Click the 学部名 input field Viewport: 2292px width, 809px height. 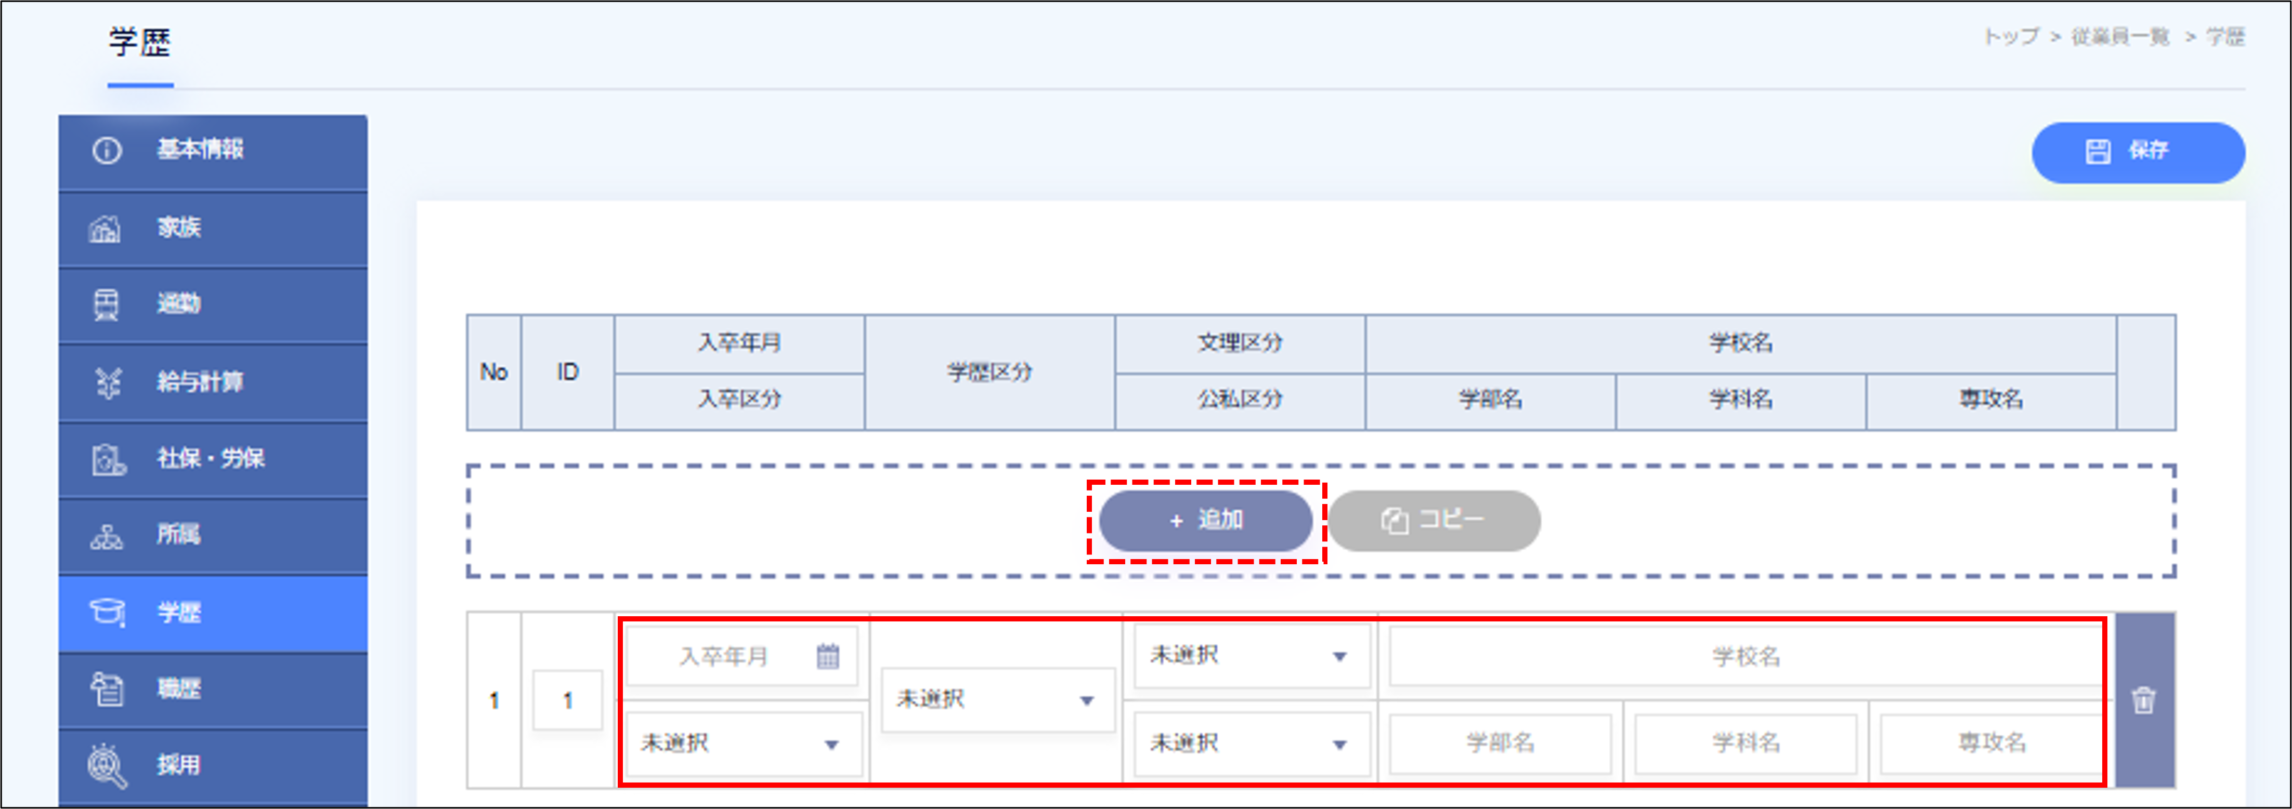click(1500, 743)
